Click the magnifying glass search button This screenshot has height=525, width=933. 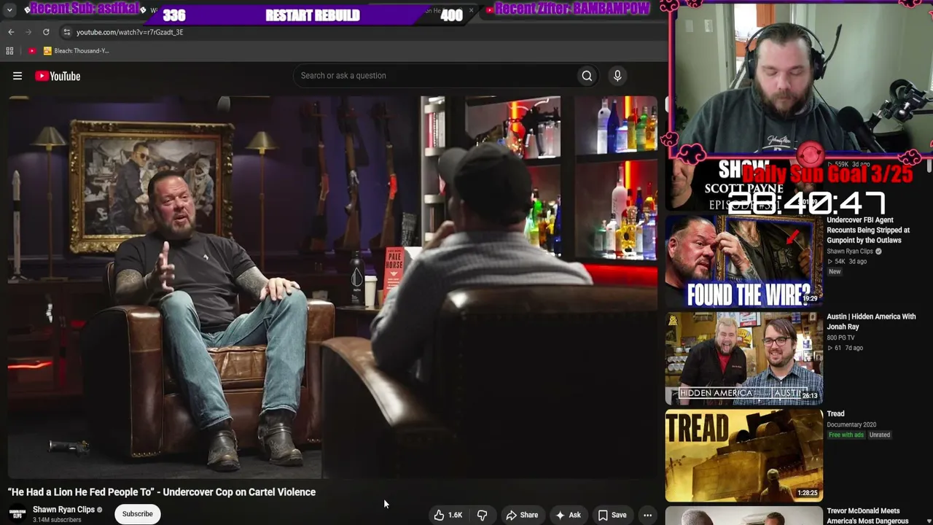pos(587,76)
